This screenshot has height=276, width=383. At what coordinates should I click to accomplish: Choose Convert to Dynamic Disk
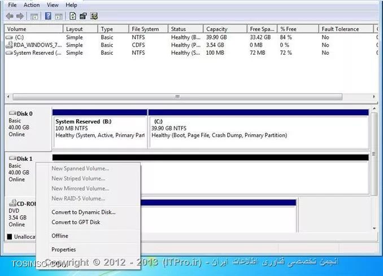click(84, 212)
